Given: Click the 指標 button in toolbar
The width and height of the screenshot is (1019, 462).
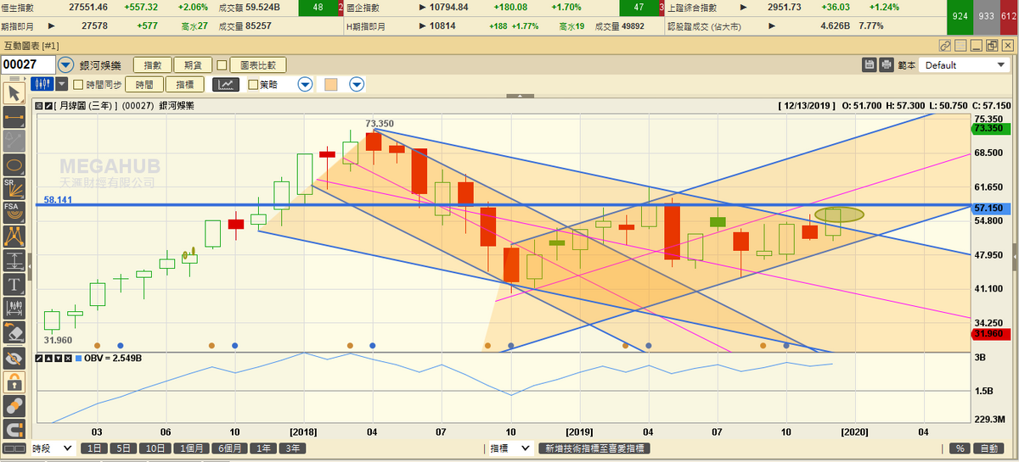Looking at the screenshot, I should [x=185, y=84].
